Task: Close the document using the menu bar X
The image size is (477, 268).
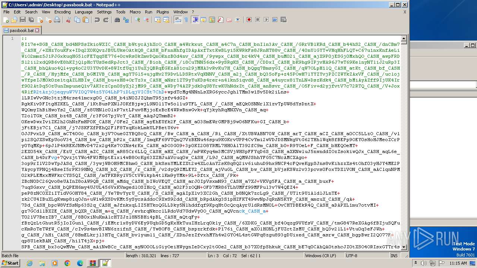Action: pyautogui.click(x=405, y=12)
